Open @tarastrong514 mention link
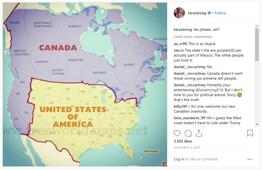 (x=209, y=90)
